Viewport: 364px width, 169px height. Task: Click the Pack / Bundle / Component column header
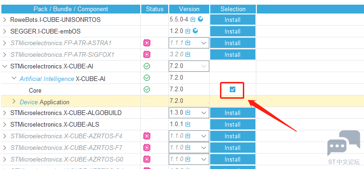[70, 9]
